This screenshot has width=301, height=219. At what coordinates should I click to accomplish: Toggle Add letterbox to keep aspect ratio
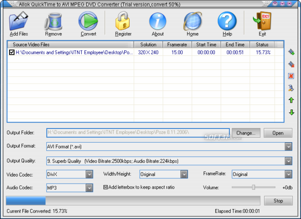(x=105, y=187)
